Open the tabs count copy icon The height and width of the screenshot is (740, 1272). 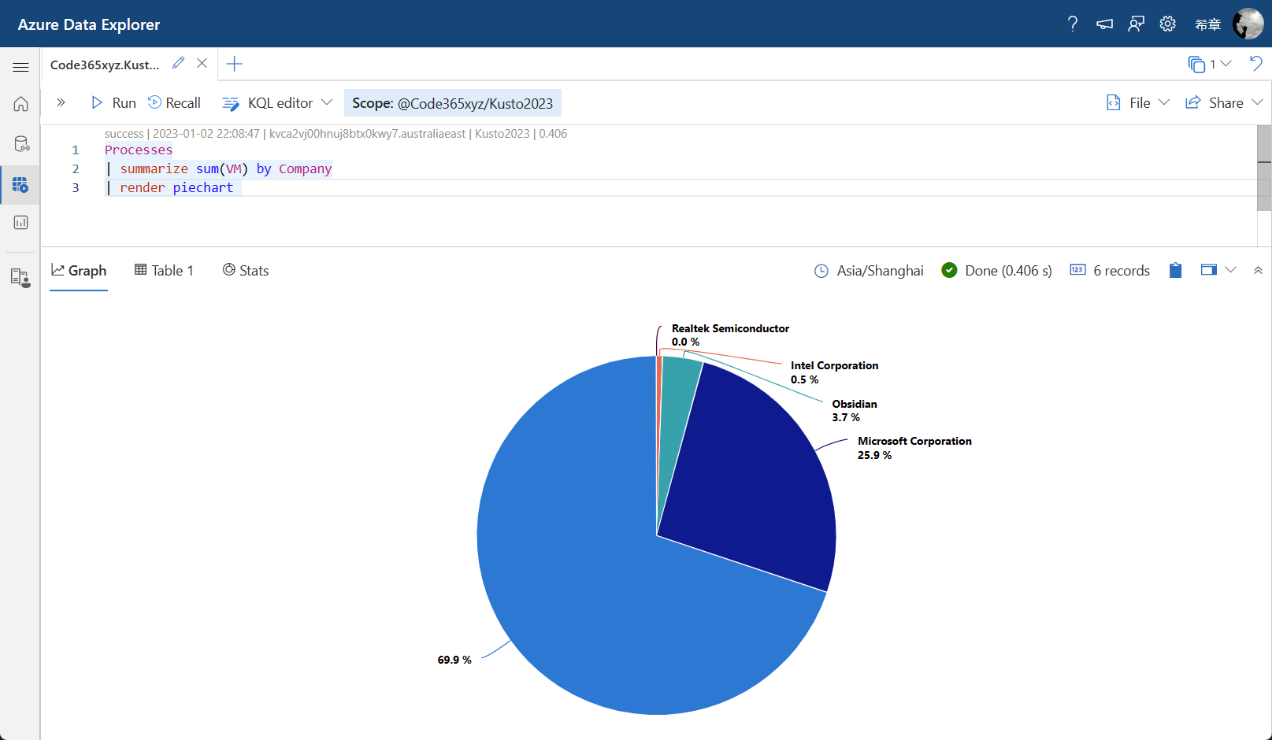point(1196,64)
